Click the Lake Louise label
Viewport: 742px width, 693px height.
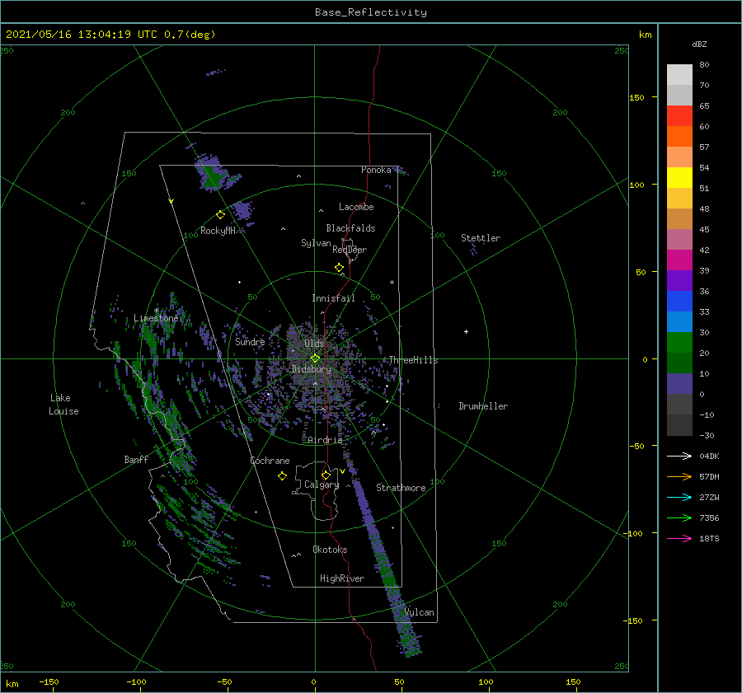pyautogui.click(x=63, y=405)
